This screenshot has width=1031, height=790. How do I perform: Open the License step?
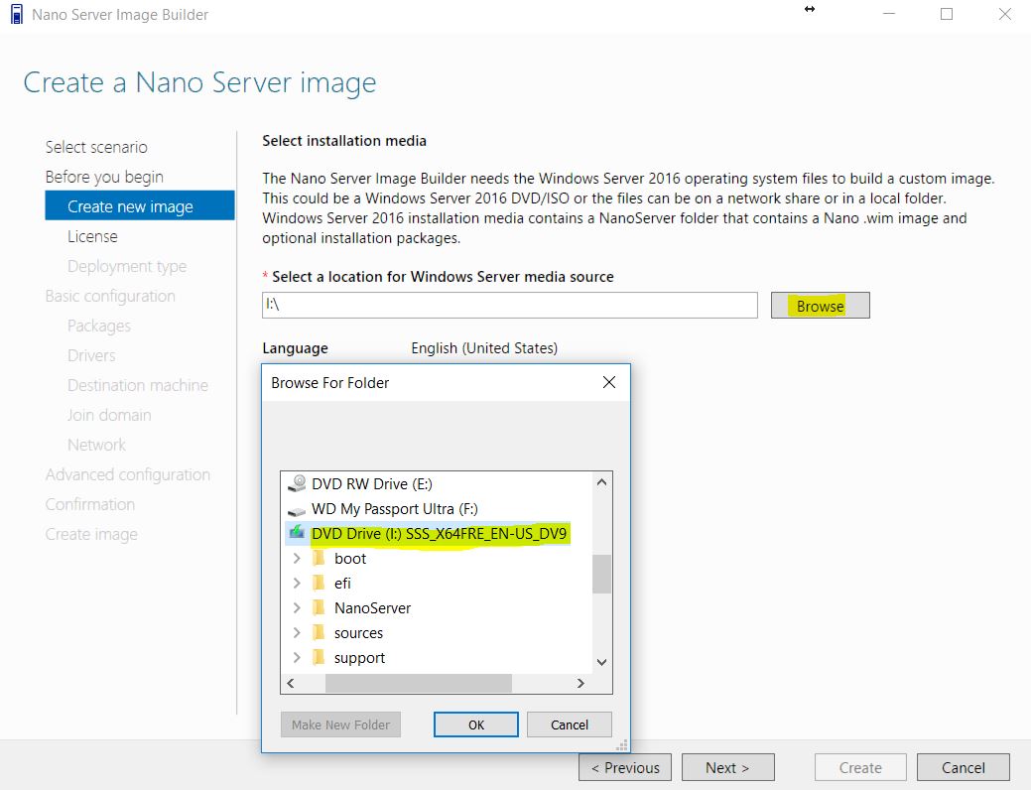click(92, 236)
